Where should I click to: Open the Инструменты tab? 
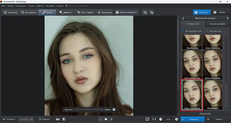pos(29,12)
